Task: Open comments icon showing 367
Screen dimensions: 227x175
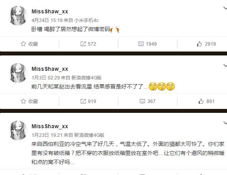Action: 147,101
